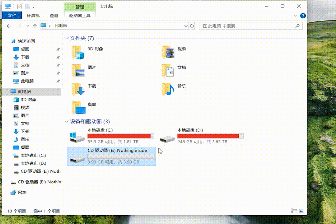
Task: Open the 文件 menu
Action: pos(12,16)
